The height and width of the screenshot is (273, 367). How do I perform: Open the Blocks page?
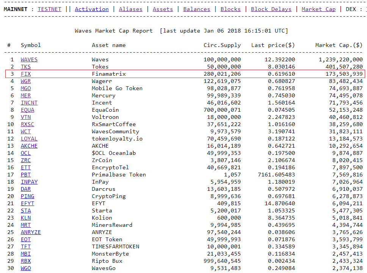pos(231,9)
